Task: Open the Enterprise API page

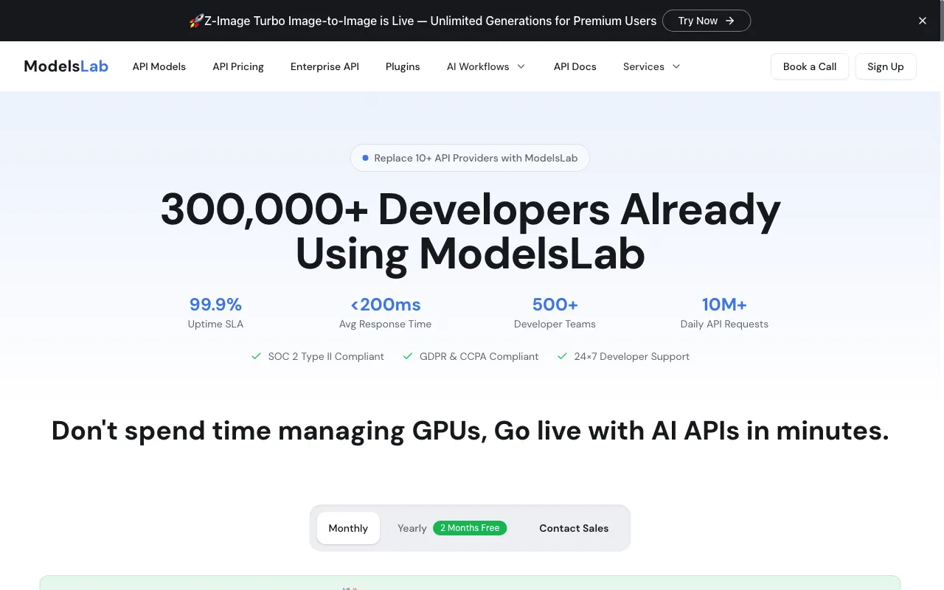Action: [x=324, y=66]
